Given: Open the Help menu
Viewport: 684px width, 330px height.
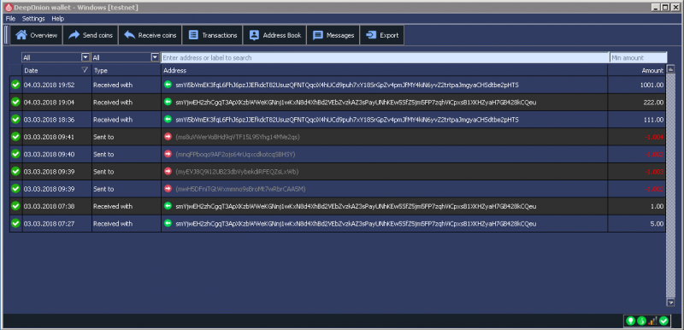Looking at the screenshot, I should (x=57, y=19).
